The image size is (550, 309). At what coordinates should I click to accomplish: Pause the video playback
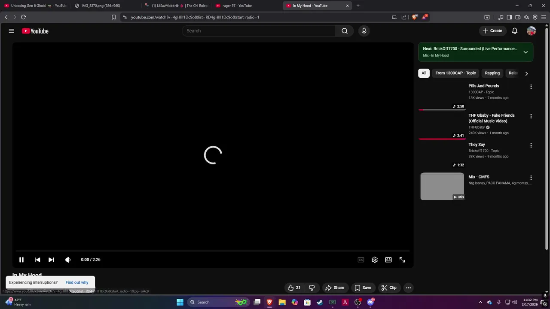click(x=21, y=260)
